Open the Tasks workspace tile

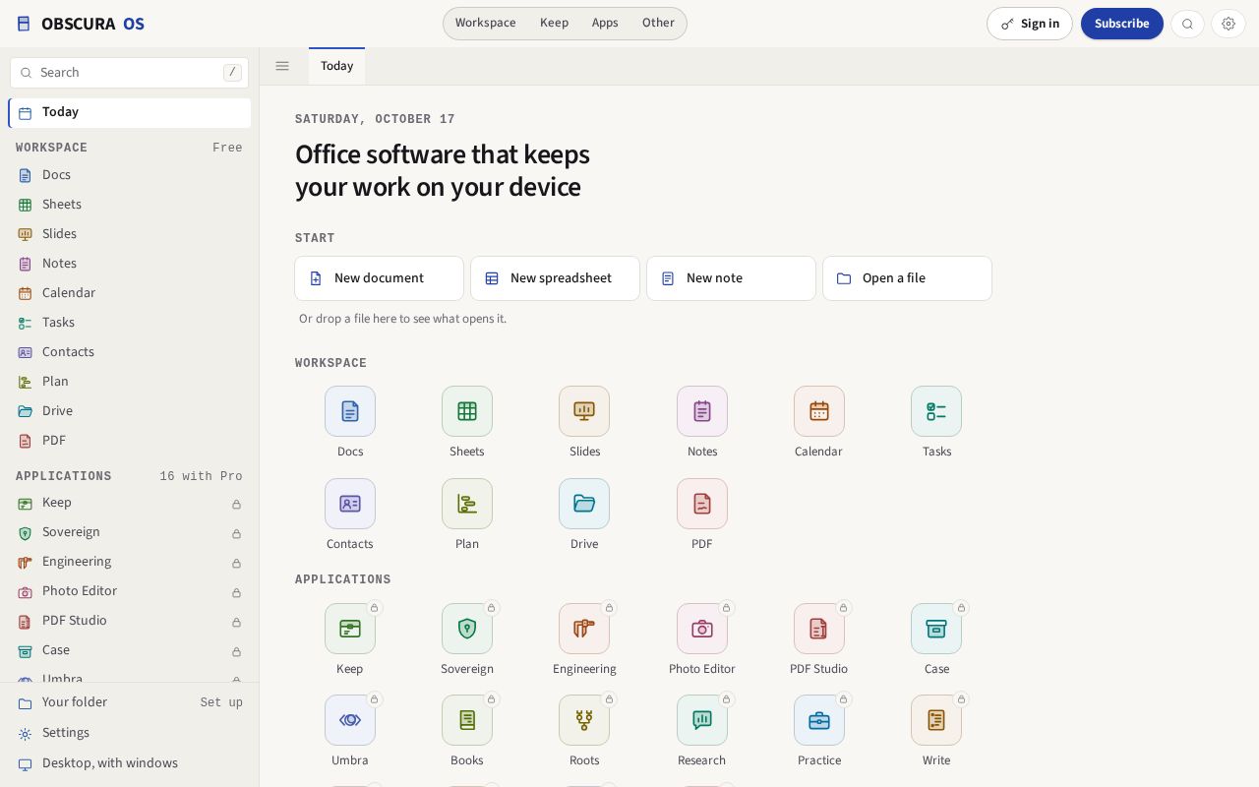point(936,411)
